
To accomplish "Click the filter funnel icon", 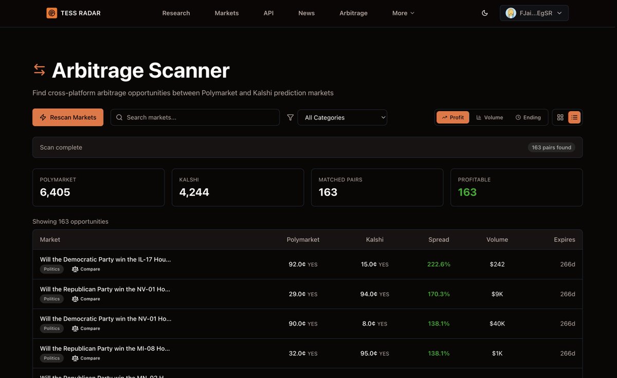I will [291, 117].
